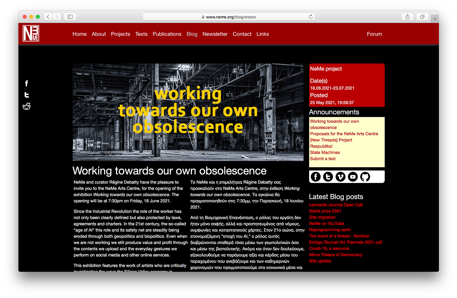
Task: Click the date '18.06.2021-23.07.2021'
Action: pos(332,88)
